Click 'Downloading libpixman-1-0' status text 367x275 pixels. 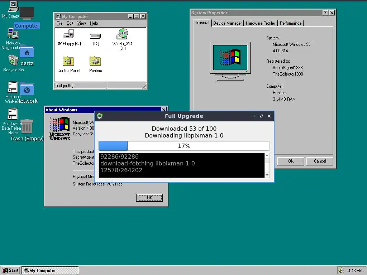pos(184,135)
